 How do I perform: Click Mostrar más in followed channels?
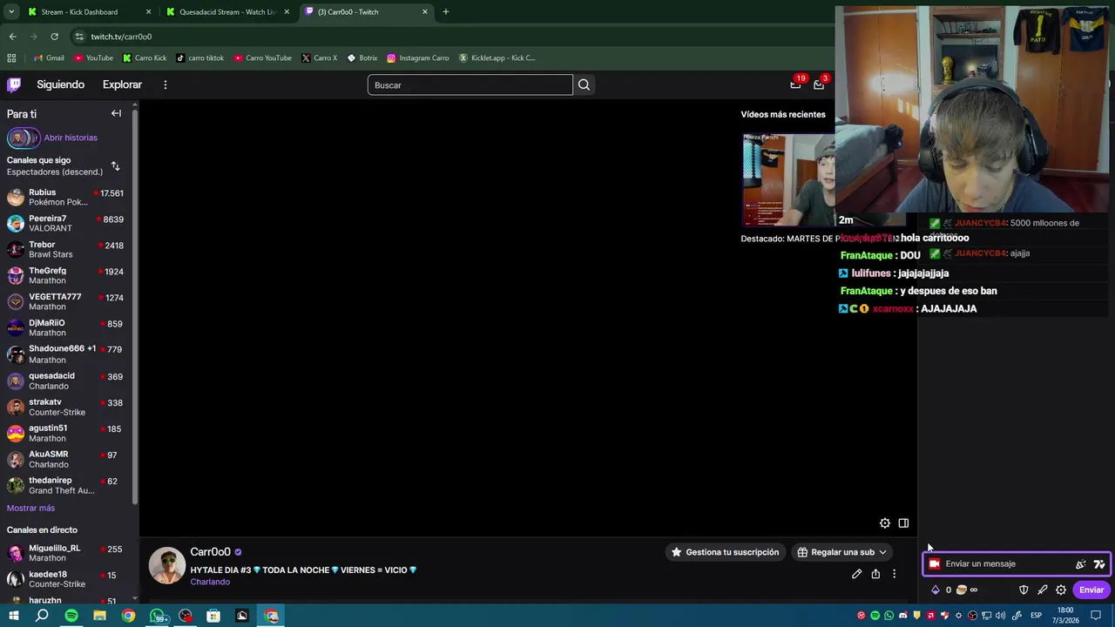coord(30,508)
